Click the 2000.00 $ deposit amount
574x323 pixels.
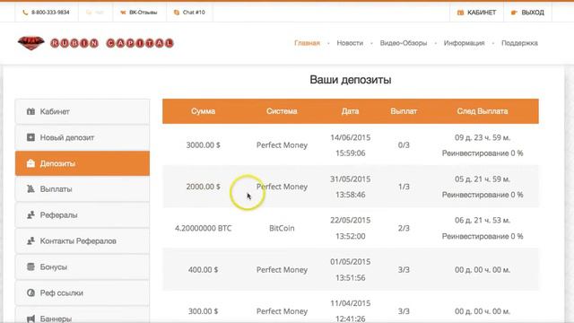[x=204, y=187]
